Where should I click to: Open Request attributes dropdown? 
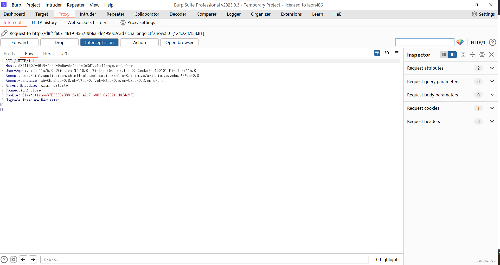coord(492,68)
